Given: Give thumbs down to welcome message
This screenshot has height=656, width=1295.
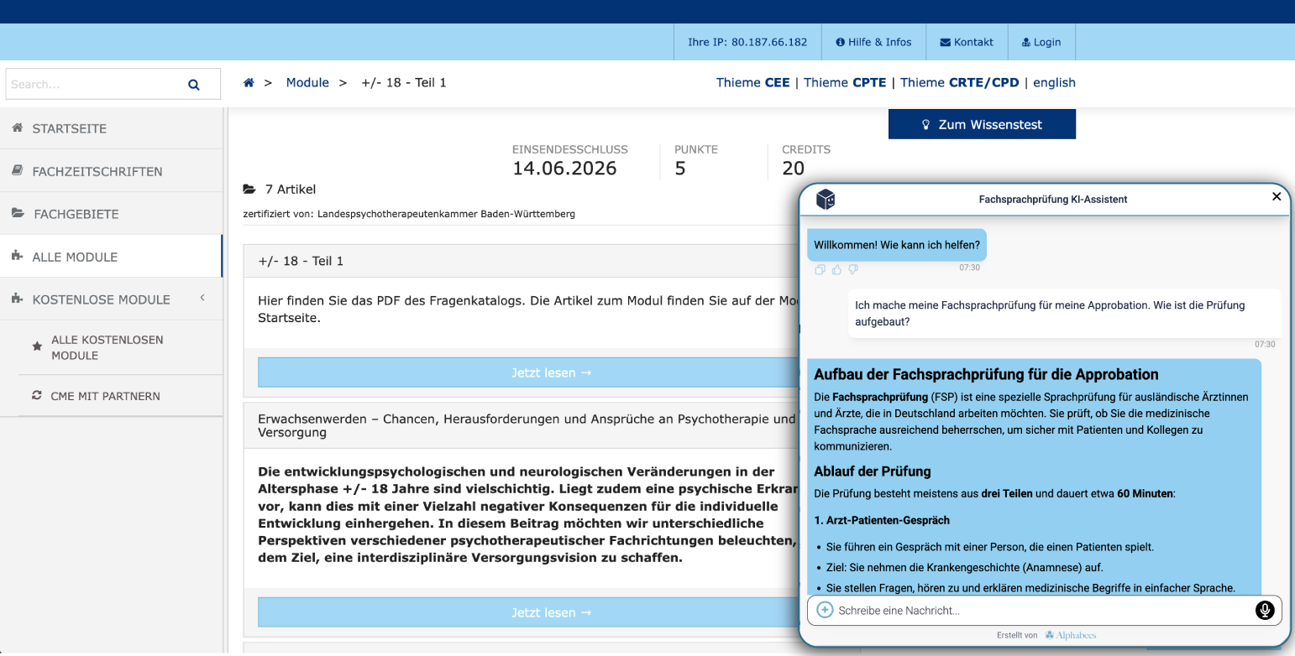Looking at the screenshot, I should (853, 269).
